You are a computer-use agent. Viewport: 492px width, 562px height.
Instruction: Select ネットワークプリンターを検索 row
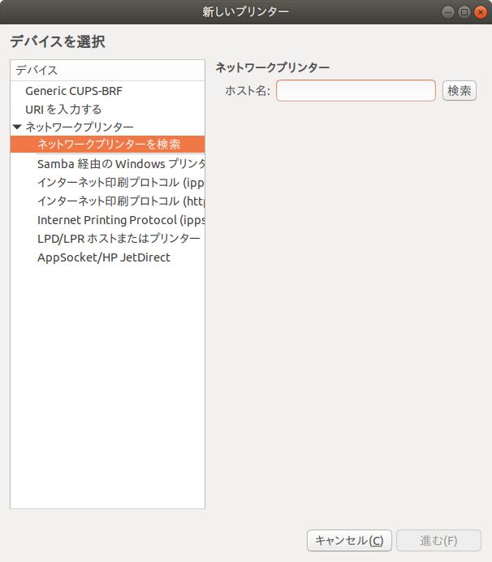pos(107,144)
